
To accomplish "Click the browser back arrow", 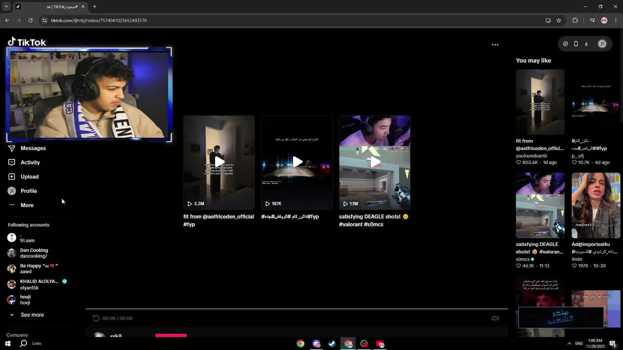I will coord(7,20).
